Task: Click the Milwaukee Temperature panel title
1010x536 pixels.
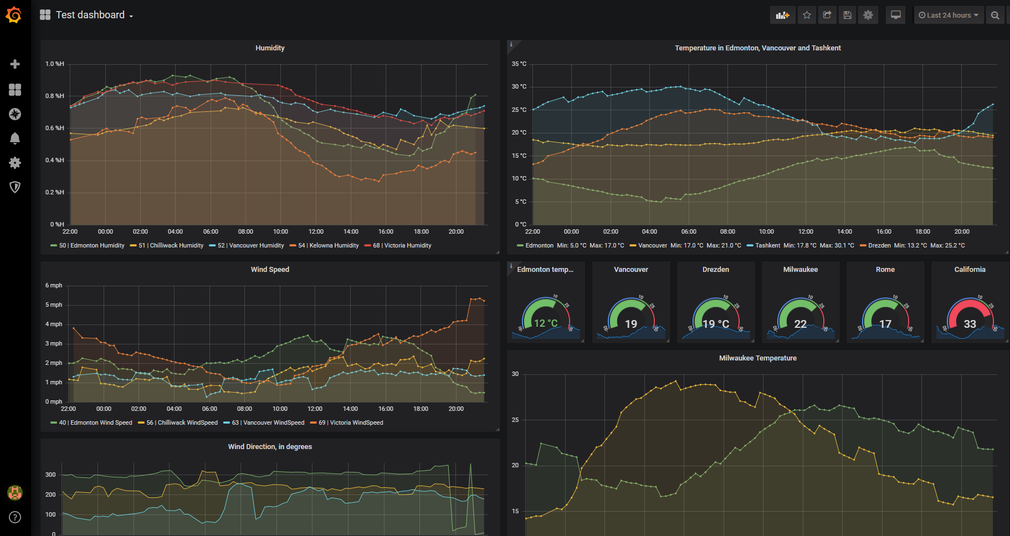Action: (x=757, y=358)
